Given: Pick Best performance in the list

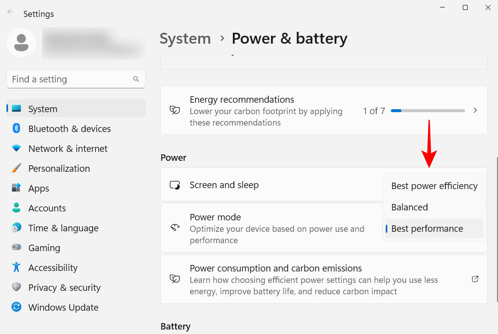Looking at the screenshot, I should tap(427, 229).
